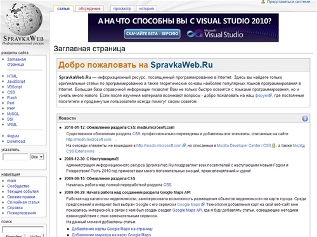
Task: Switch to the история tab
Action: tap(146, 9)
